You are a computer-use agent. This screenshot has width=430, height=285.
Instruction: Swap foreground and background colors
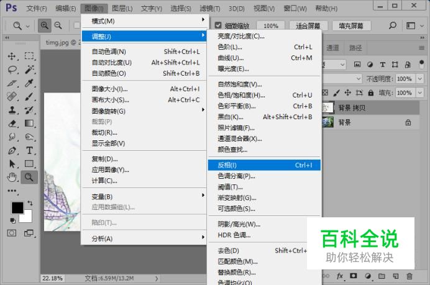[x=30, y=203]
